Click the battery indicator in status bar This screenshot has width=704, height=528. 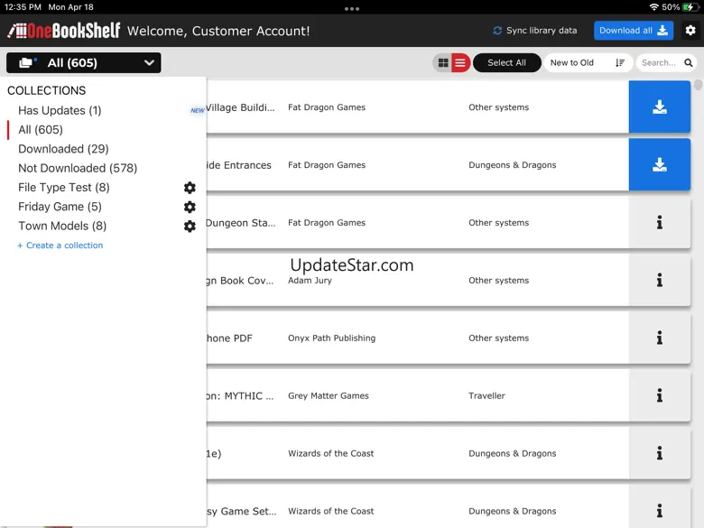tap(689, 7)
